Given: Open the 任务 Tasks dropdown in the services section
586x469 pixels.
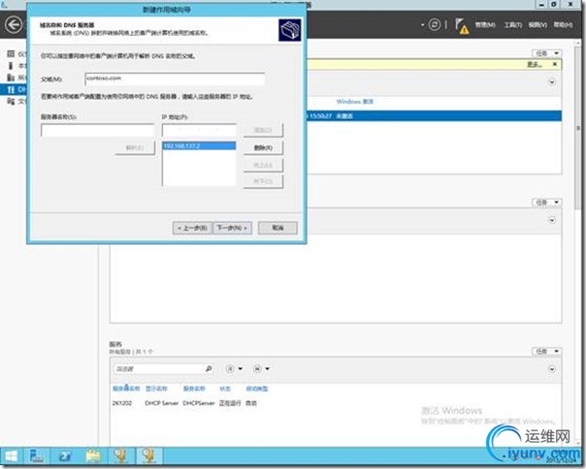Looking at the screenshot, I should click(x=547, y=352).
